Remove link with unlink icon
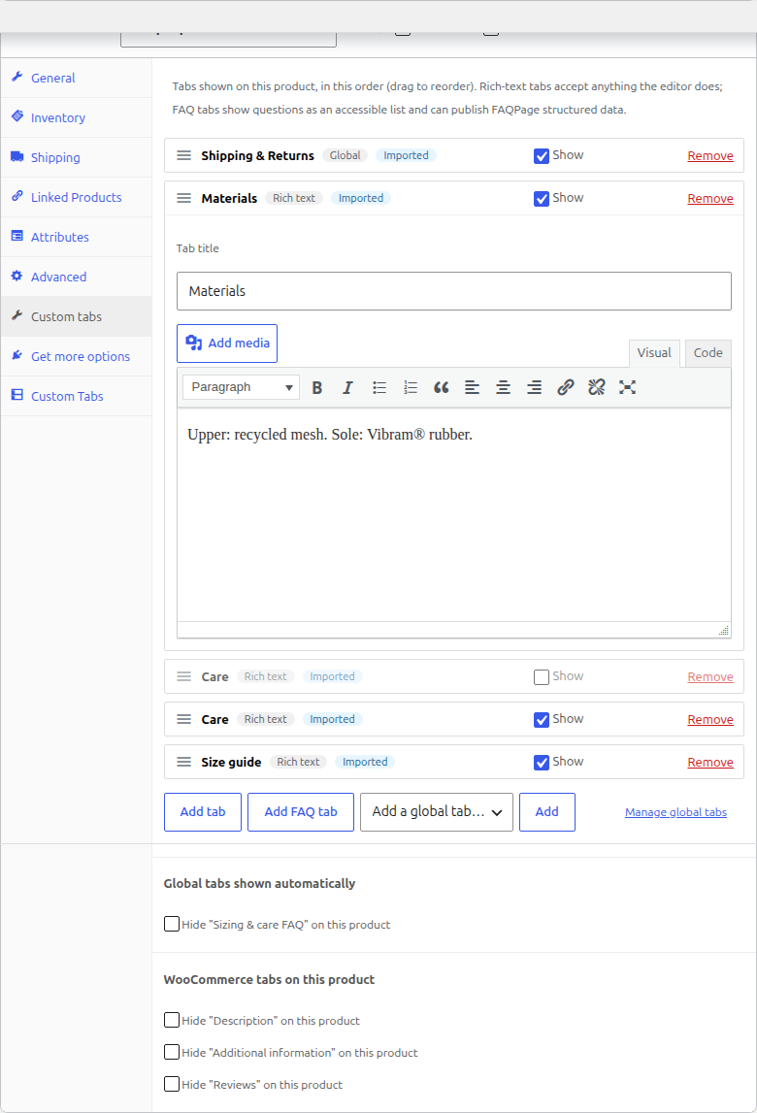The width and height of the screenshot is (757, 1113). click(x=597, y=387)
